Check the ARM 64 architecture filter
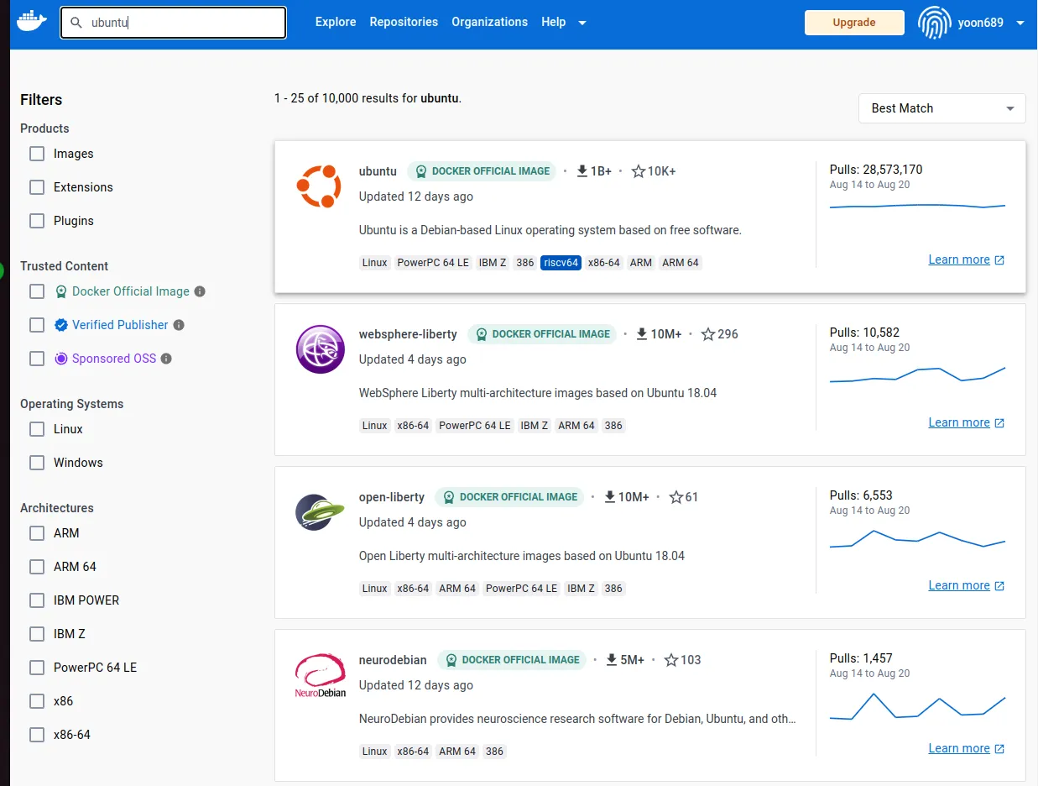The image size is (1038, 786). [37, 567]
